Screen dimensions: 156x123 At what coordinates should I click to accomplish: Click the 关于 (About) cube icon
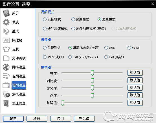click(x=6, y=13)
